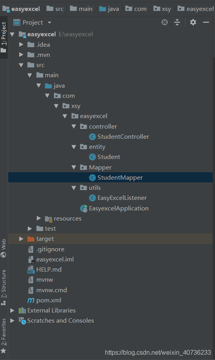Click the locate/scroll-from-source crosshair icon
The height and width of the screenshot is (360, 215).
(x=165, y=22)
